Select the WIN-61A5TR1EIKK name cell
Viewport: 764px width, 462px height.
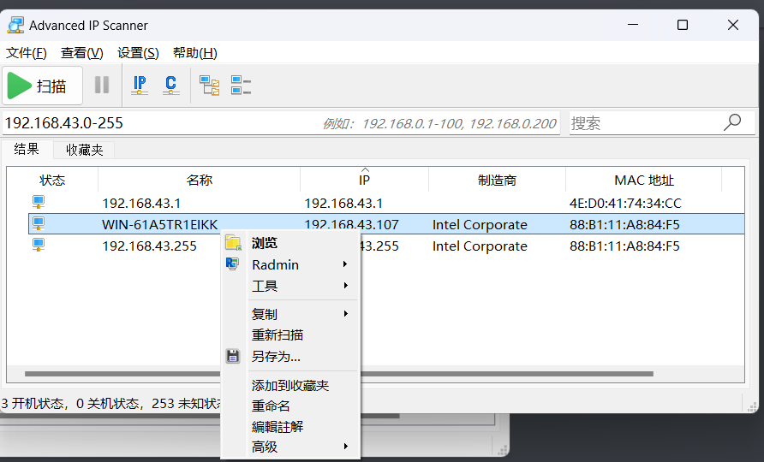[160, 224]
